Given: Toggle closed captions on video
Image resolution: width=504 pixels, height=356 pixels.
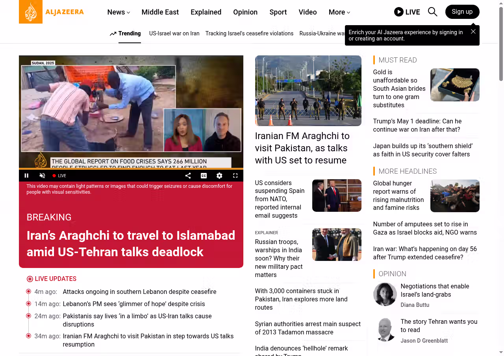Looking at the screenshot, I should tap(204, 176).
